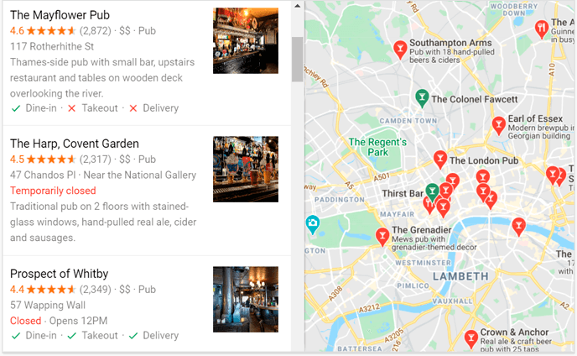Click the Southampton Arms map pin

point(400,49)
